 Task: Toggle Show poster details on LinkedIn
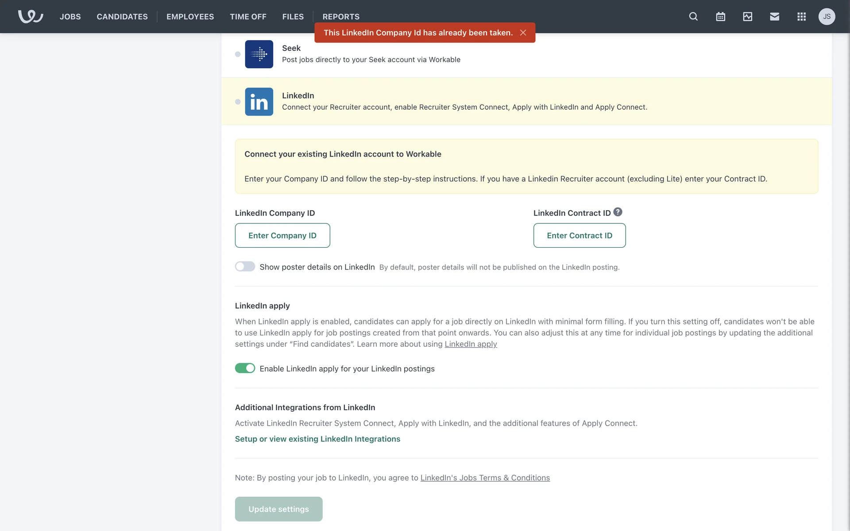[x=245, y=266]
